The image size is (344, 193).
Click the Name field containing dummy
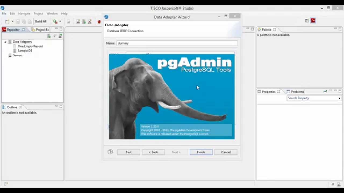177,43
